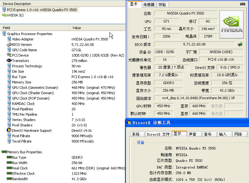Click the nVIDIA SLI eye icon
Viewport: 249px width, 183px height.
point(4,15)
